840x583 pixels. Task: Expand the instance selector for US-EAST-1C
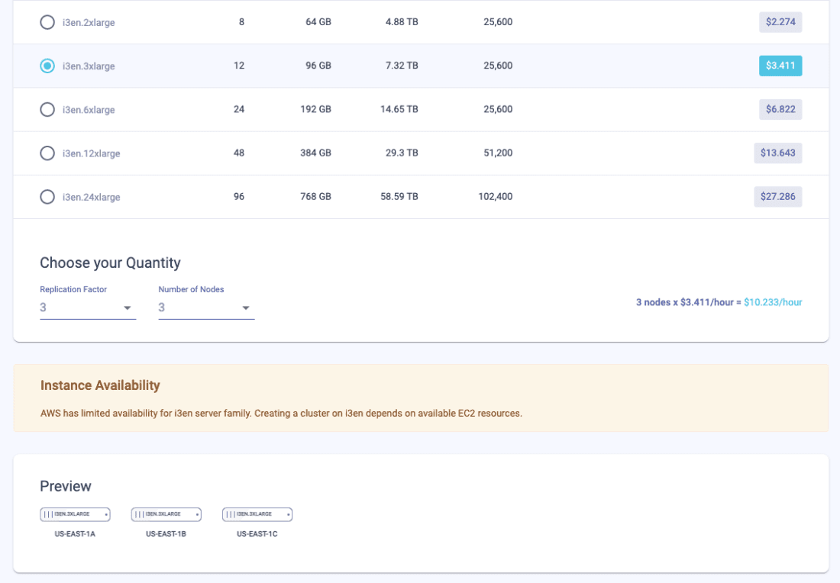[288, 514]
